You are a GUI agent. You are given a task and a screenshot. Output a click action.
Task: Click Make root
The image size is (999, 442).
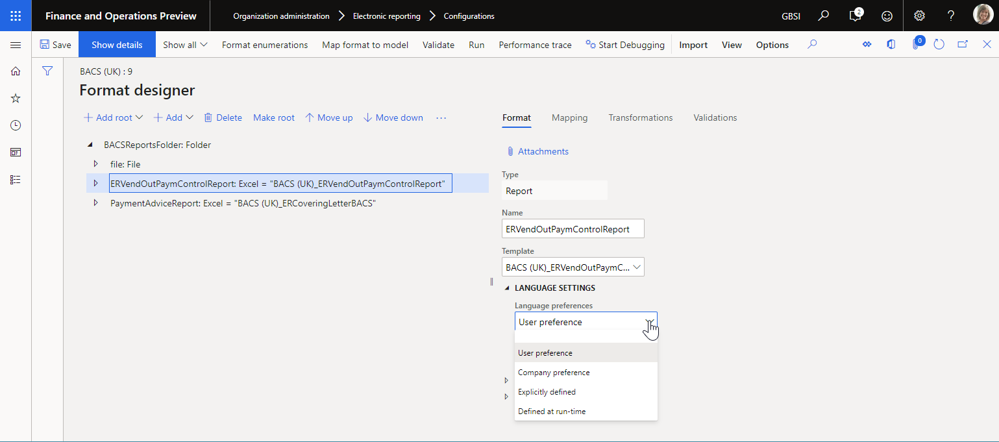[274, 117]
